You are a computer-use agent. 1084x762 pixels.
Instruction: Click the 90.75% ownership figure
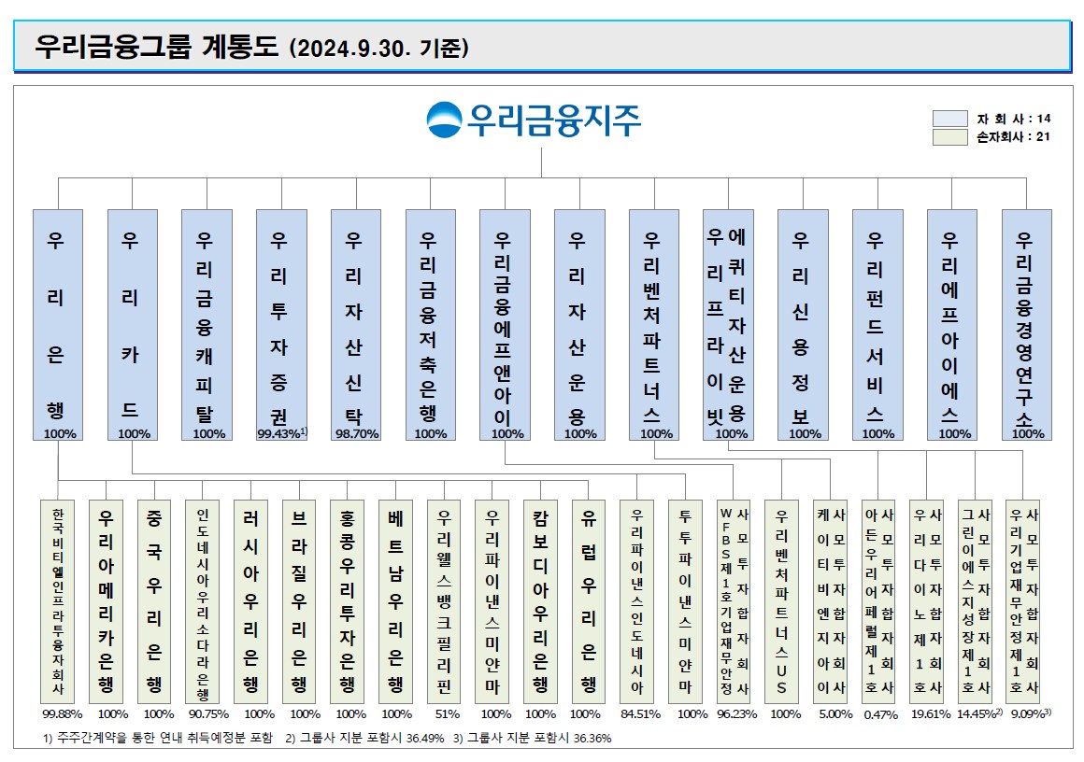pos(208,714)
